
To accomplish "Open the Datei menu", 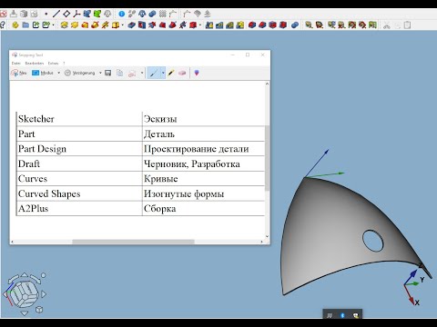I will click(15, 64).
